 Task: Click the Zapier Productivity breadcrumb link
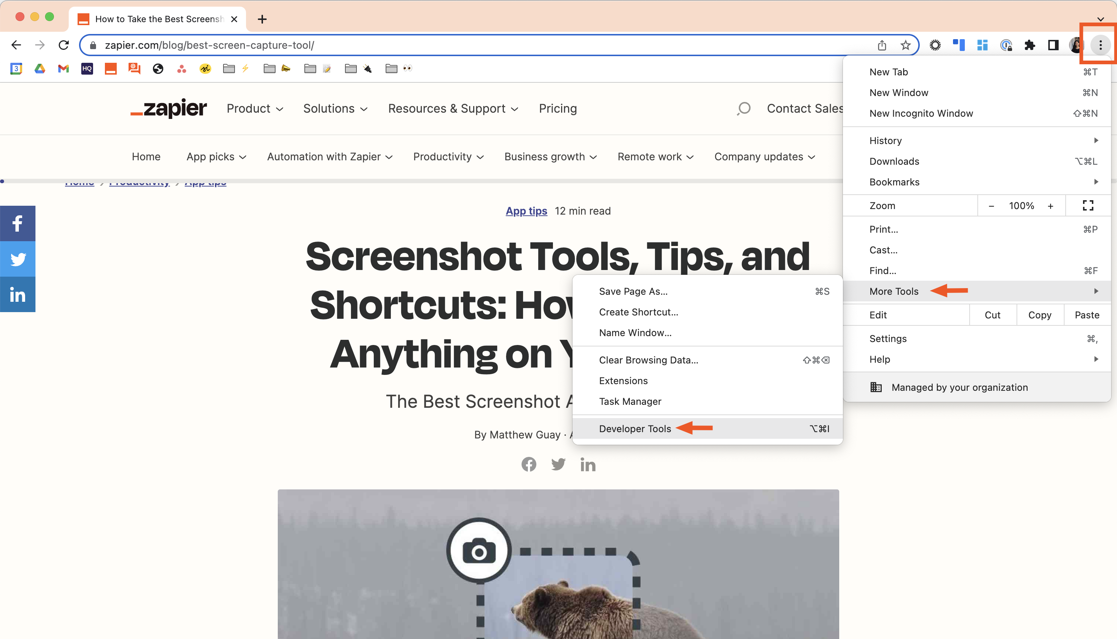[140, 182]
